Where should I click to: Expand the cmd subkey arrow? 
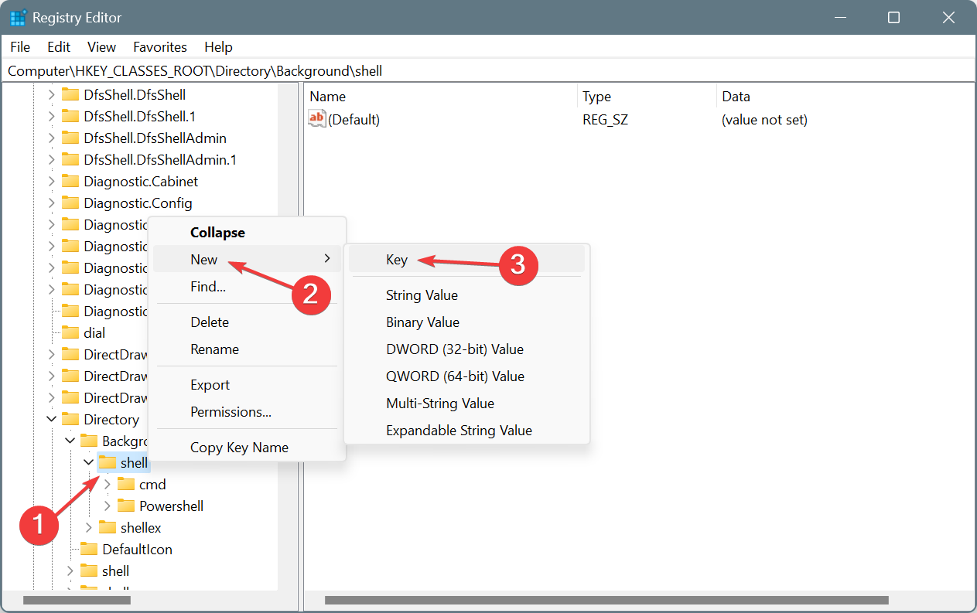107,484
